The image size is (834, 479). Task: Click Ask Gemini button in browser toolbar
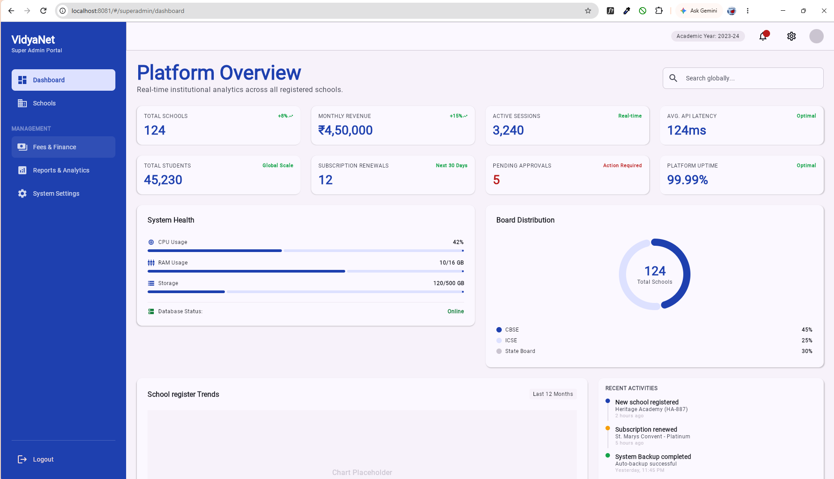pyautogui.click(x=699, y=11)
